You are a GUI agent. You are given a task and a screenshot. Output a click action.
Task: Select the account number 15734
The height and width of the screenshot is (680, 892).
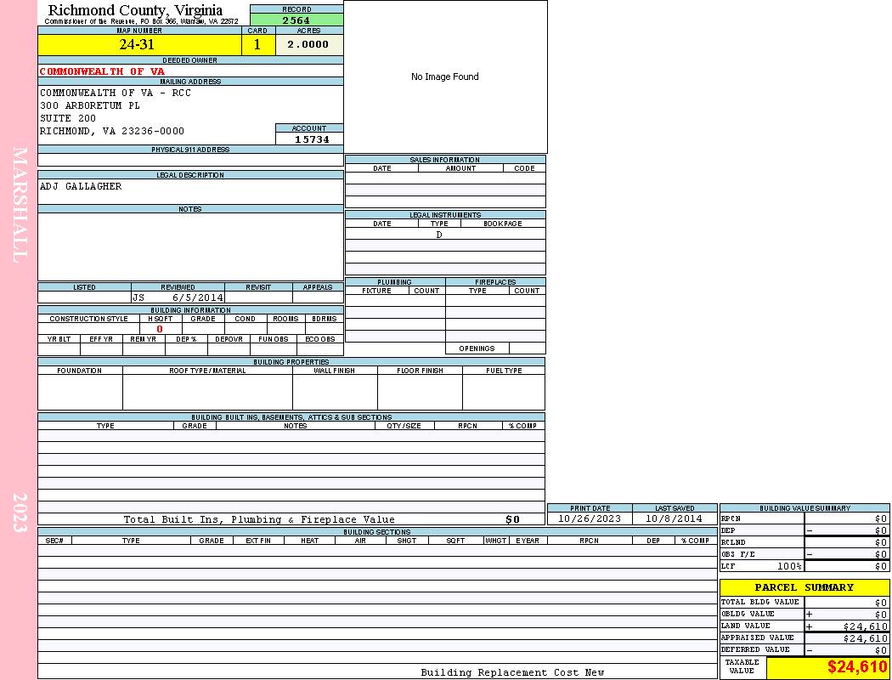click(309, 139)
